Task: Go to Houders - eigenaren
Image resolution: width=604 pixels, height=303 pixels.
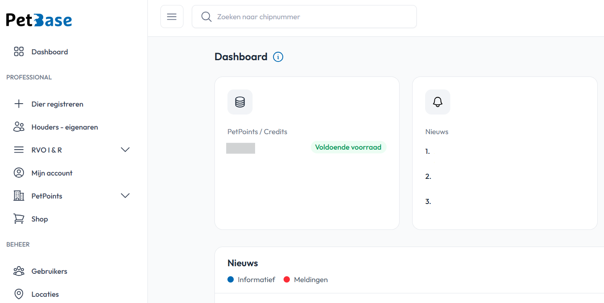Action: (65, 127)
